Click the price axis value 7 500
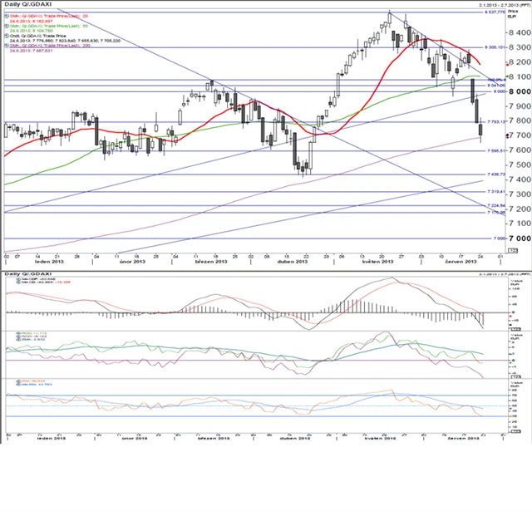 coord(520,165)
